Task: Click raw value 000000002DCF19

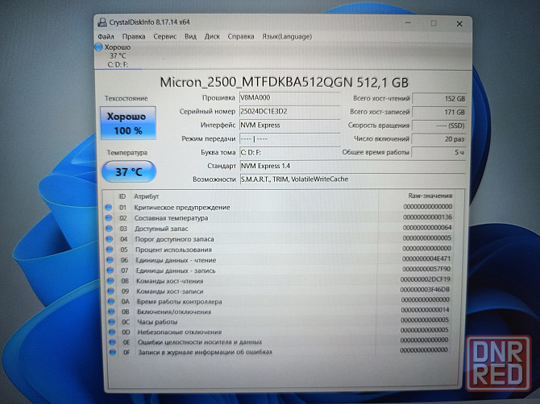Action: point(426,279)
